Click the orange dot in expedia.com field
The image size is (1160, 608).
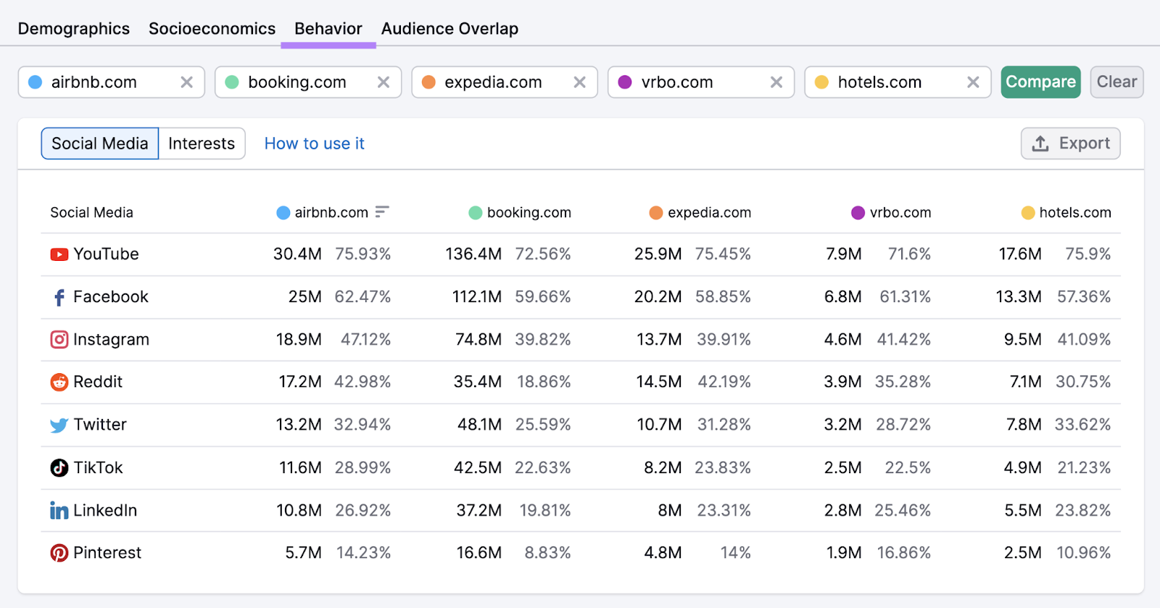[x=428, y=82]
